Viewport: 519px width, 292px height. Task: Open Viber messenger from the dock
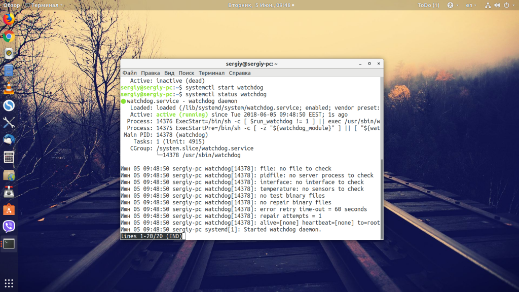[9, 226]
